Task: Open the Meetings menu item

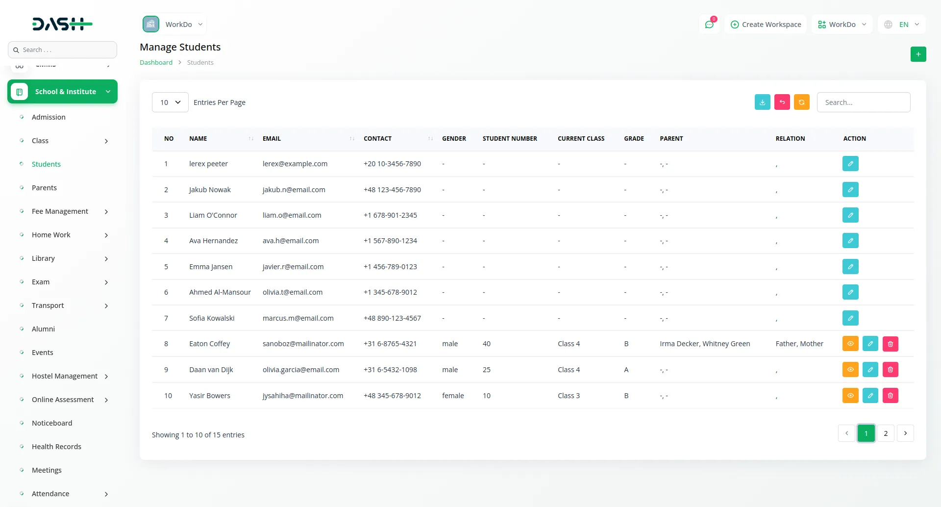Action: point(47,470)
